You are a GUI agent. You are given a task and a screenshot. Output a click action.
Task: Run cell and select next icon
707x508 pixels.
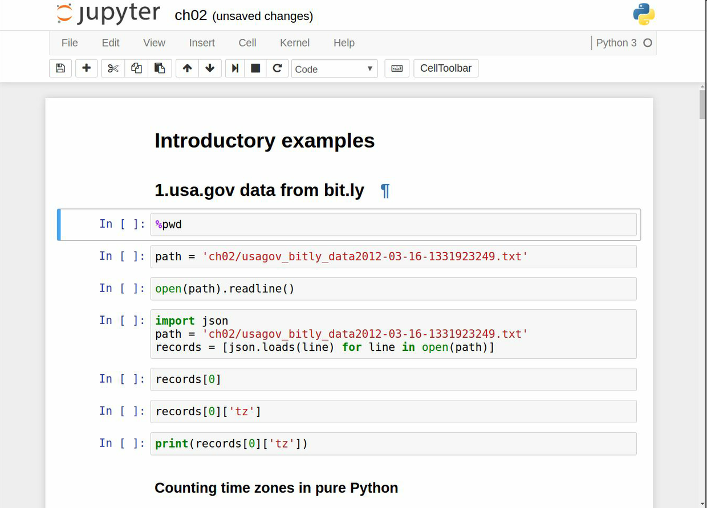[x=235, y=68]
